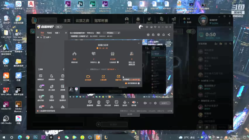This screenshot has width=249, height=140.
Task: Click the 连接中 streaming status button
Action: [x=165, y=103]
